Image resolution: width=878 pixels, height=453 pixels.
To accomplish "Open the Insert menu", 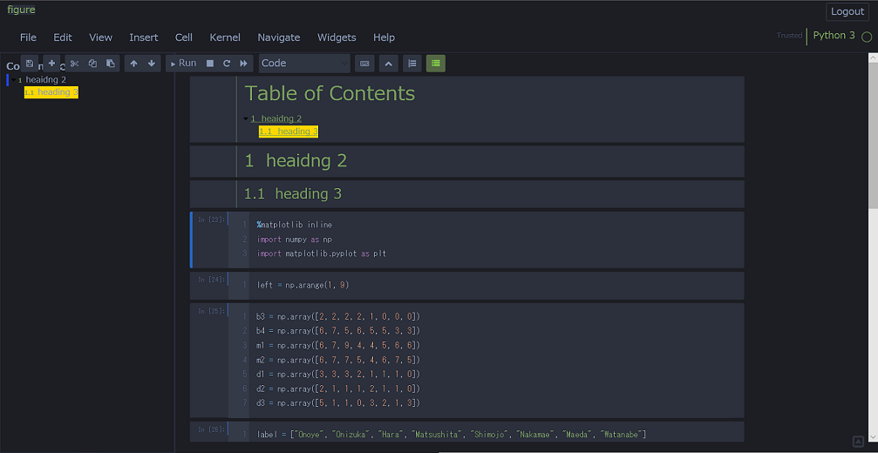I will 144,37.
